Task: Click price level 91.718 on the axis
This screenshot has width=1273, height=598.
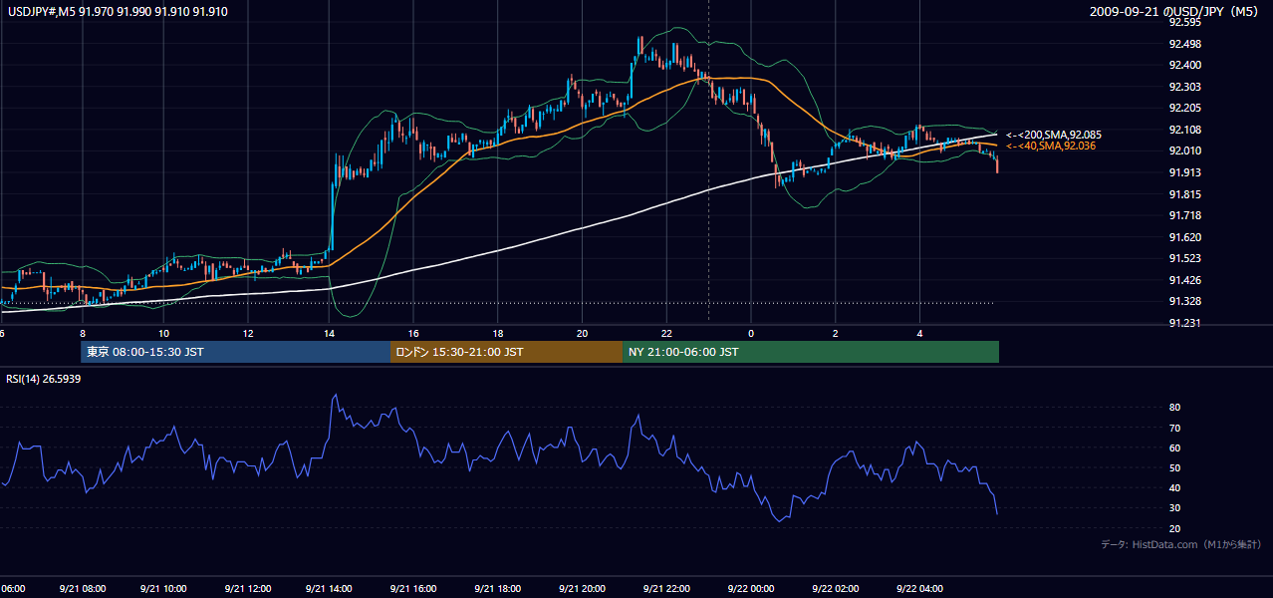Action: click(x=1185, y=215)
